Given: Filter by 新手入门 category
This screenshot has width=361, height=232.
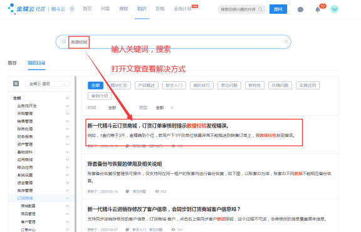Looking at the screenshot, I should [174, 86].
